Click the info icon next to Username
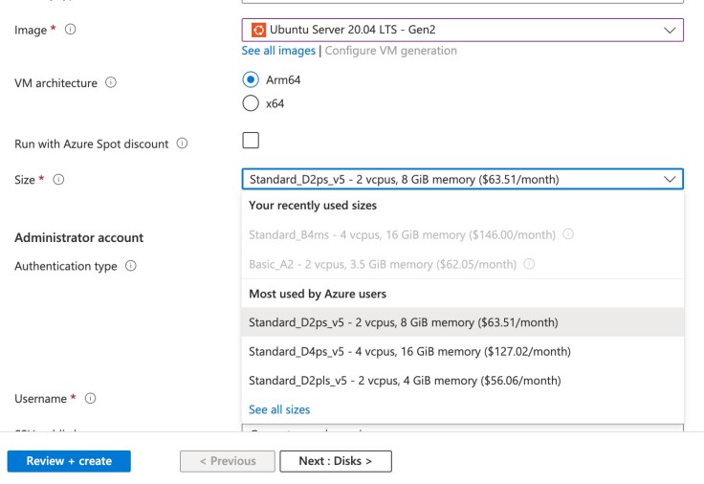 [90, 398]
